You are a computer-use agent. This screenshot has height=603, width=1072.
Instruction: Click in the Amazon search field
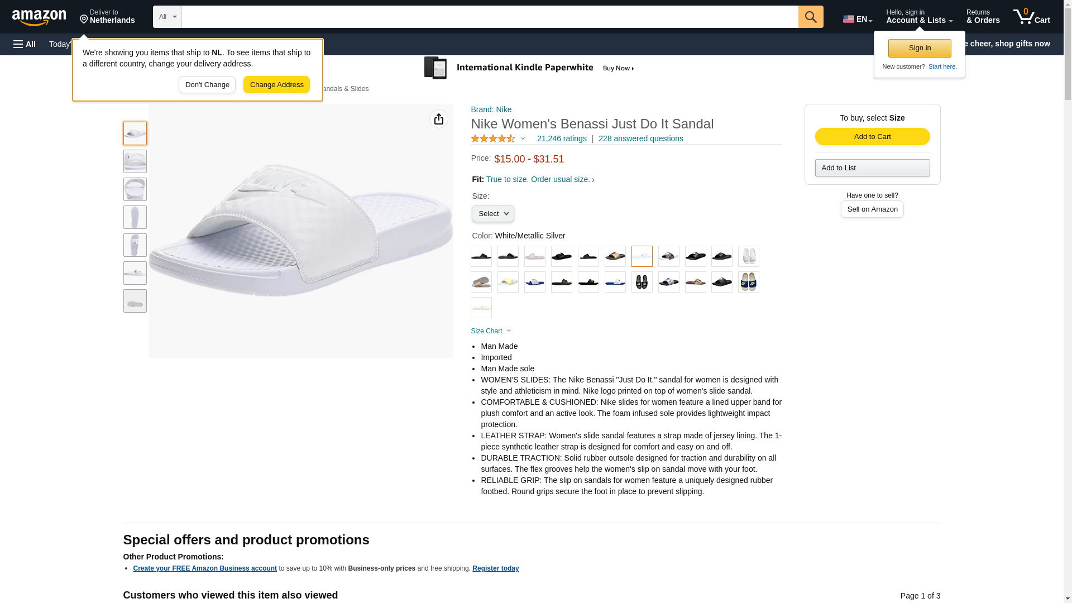pyautogui.click(x=490, y=17)
